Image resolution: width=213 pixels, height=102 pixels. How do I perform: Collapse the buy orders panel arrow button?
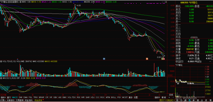coord(194,37)
